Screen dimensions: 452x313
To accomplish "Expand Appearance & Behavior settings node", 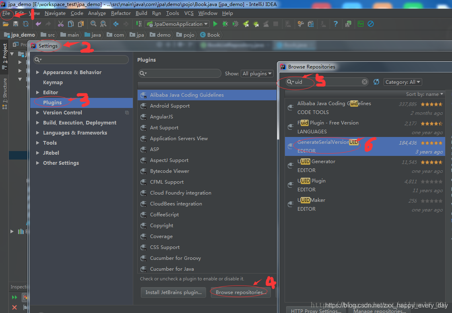I will tap(37, 73).
